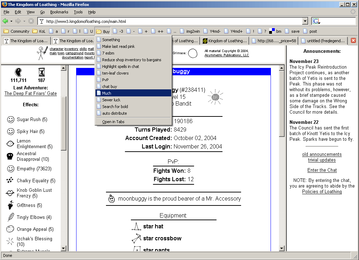This screenshot has height=260, width=359.
Task: Click the effects pane scroll-down arrow
Action: click(x=64, y=248)
